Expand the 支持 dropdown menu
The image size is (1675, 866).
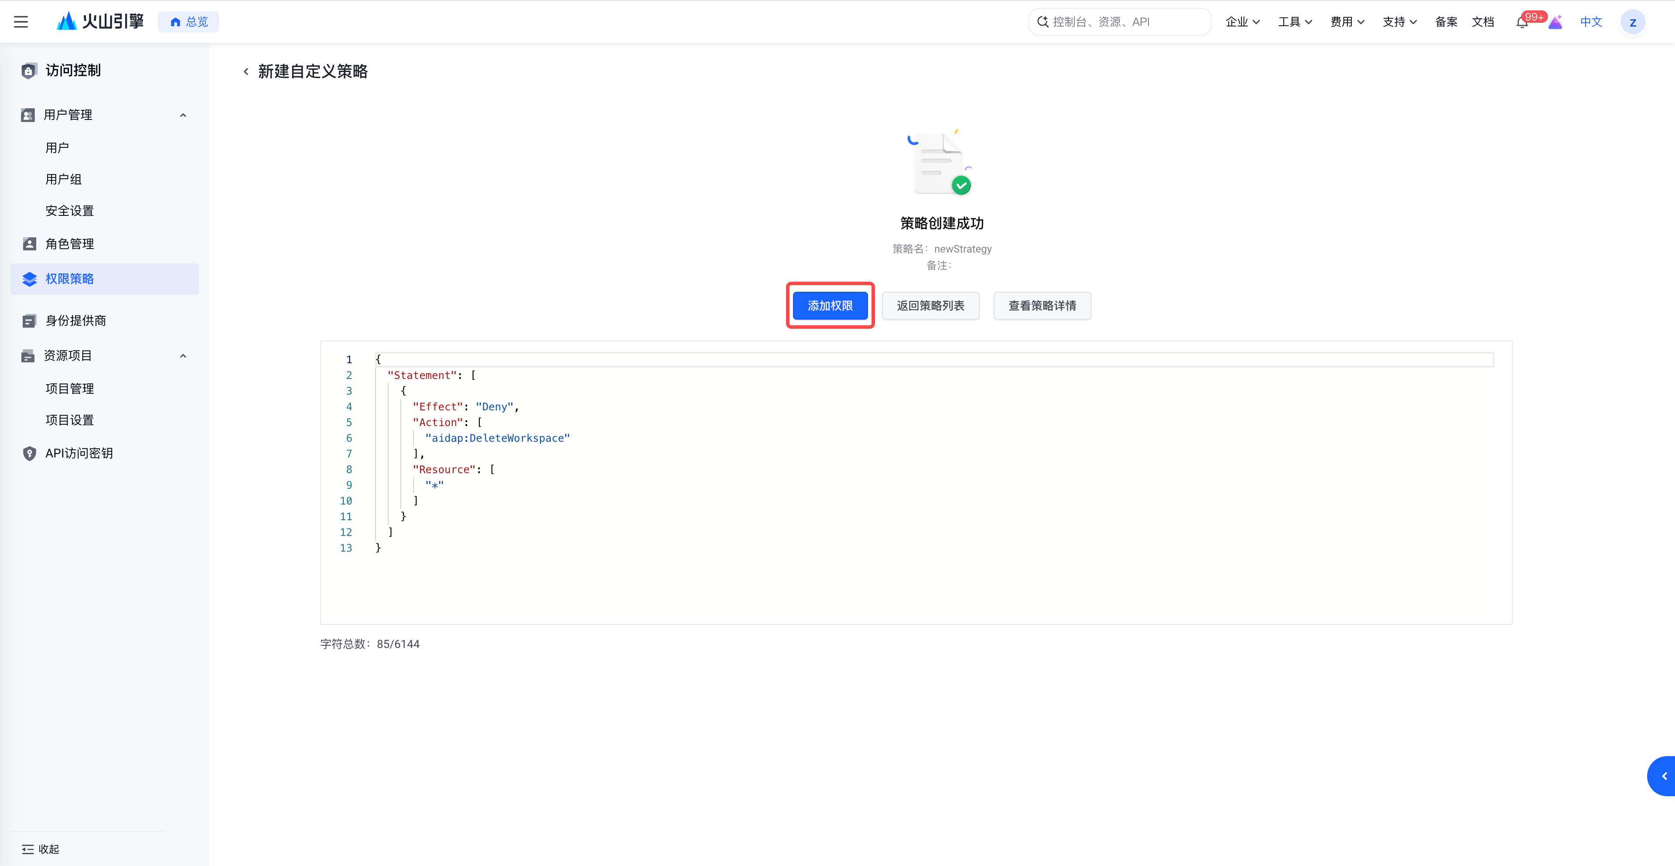tap(1399, 22)
